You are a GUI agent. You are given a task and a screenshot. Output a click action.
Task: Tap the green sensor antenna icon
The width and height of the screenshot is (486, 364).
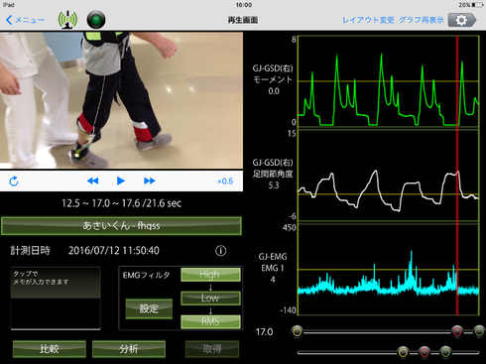click(x=67, y=20)
